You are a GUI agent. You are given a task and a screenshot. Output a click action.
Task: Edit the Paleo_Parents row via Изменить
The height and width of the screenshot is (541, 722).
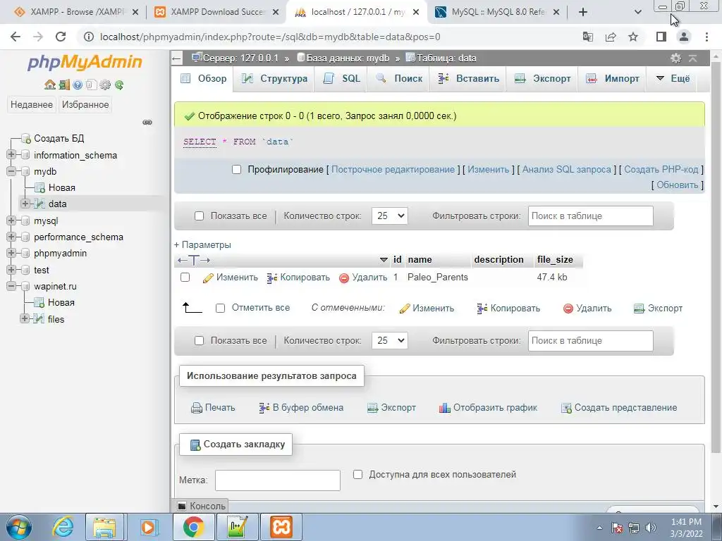pyautogui.click(x=231, y=278)
